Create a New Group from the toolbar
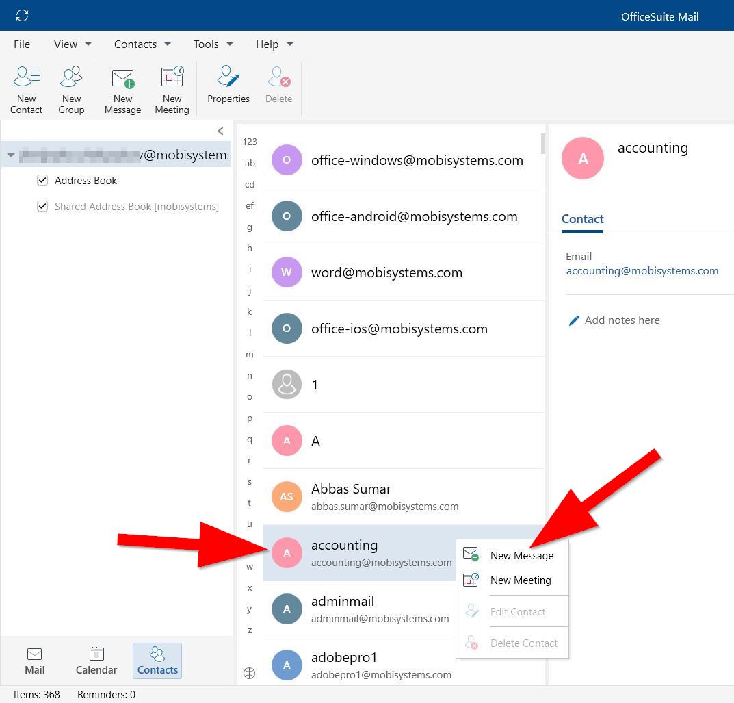734x703 pixels. click(x=71, y=90)
